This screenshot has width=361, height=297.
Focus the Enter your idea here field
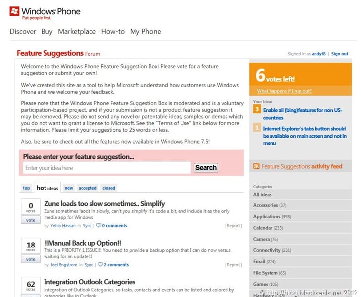[106, 168]
